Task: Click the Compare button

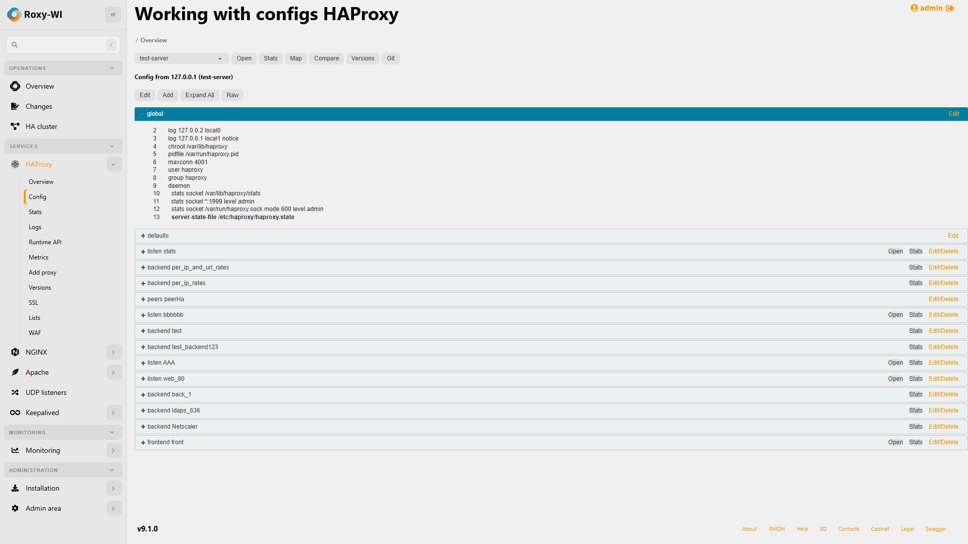Action: tap(327, 58)
